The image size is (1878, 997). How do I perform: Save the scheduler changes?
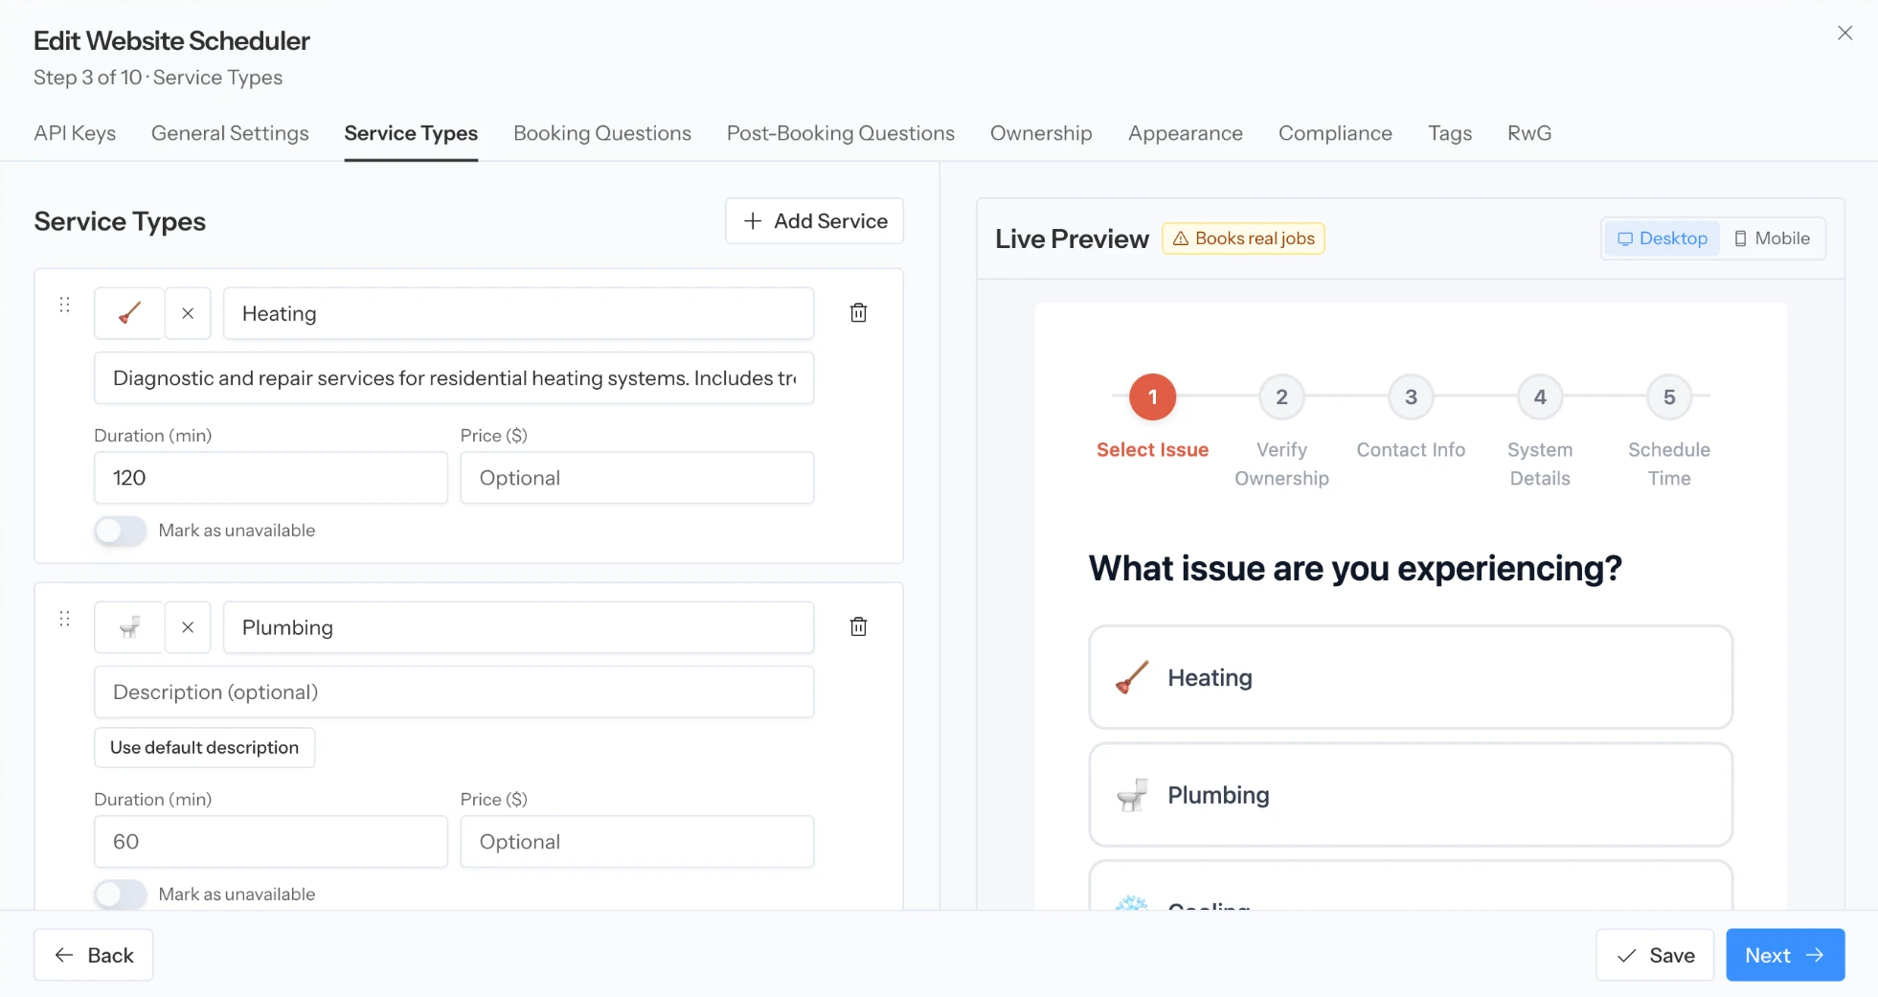tap(1655, 955)
